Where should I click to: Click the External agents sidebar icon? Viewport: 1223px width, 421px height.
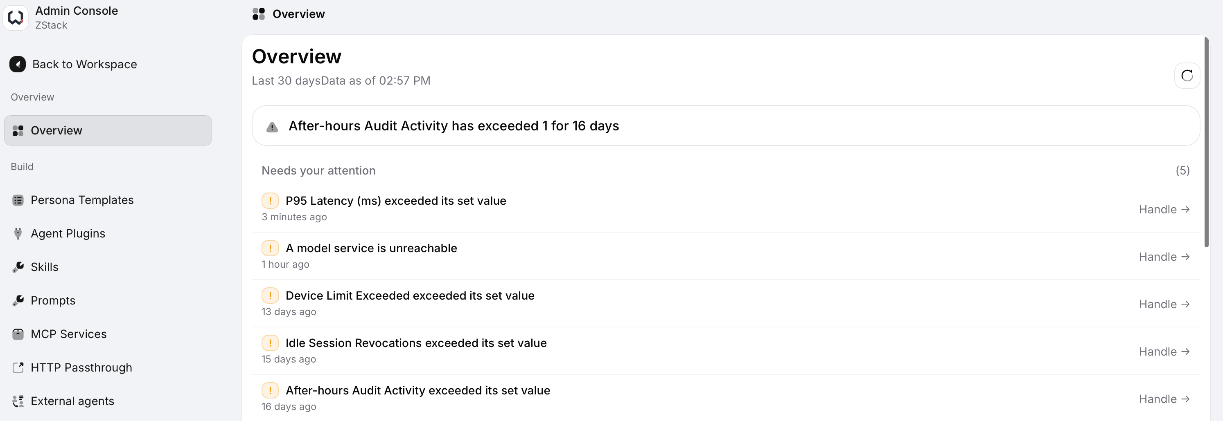pyautogui.click(x=18, y=401)
